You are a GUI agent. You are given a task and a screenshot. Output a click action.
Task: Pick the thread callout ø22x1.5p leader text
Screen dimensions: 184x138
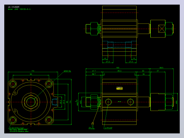point(67,71)
